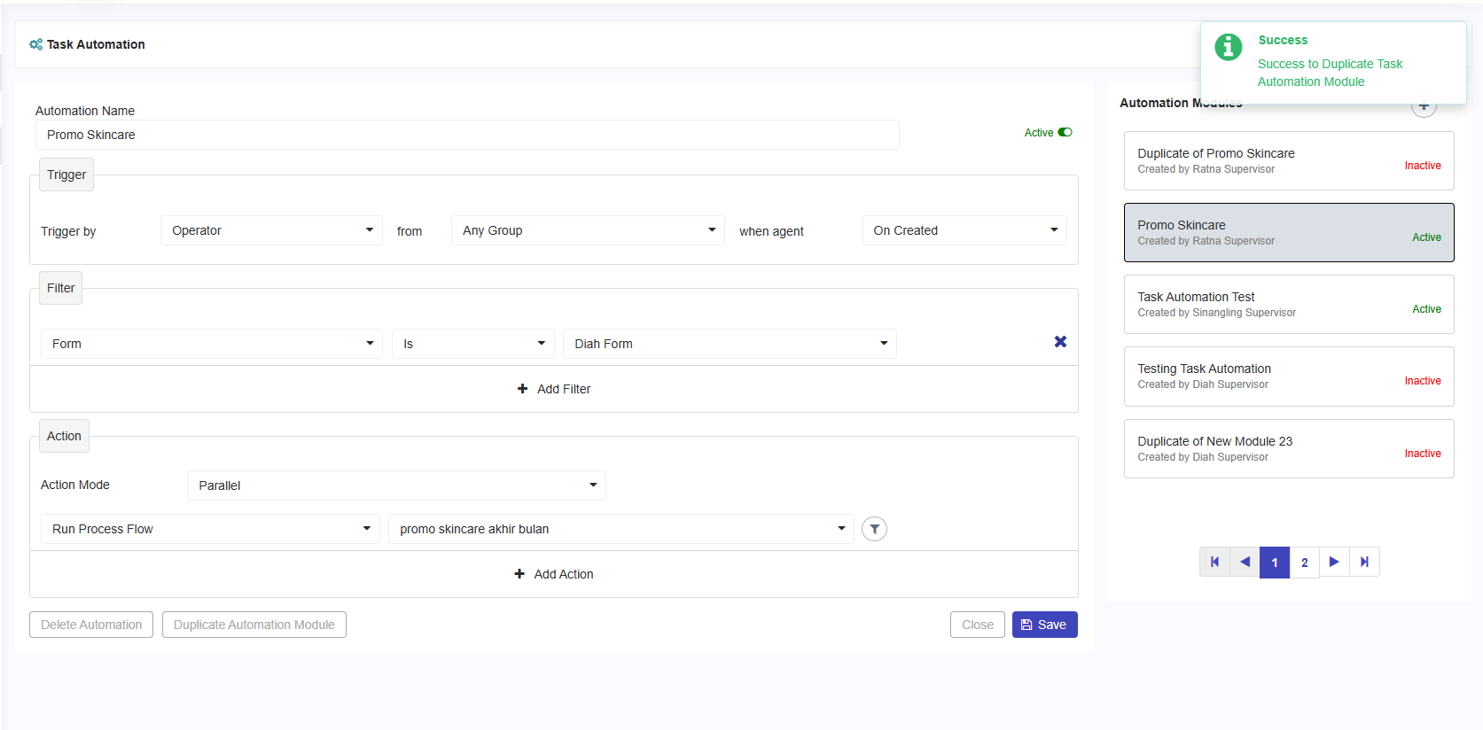Click the filter funnel icon beside process flow
This screenshot has width=1483, height=730.
874,529
